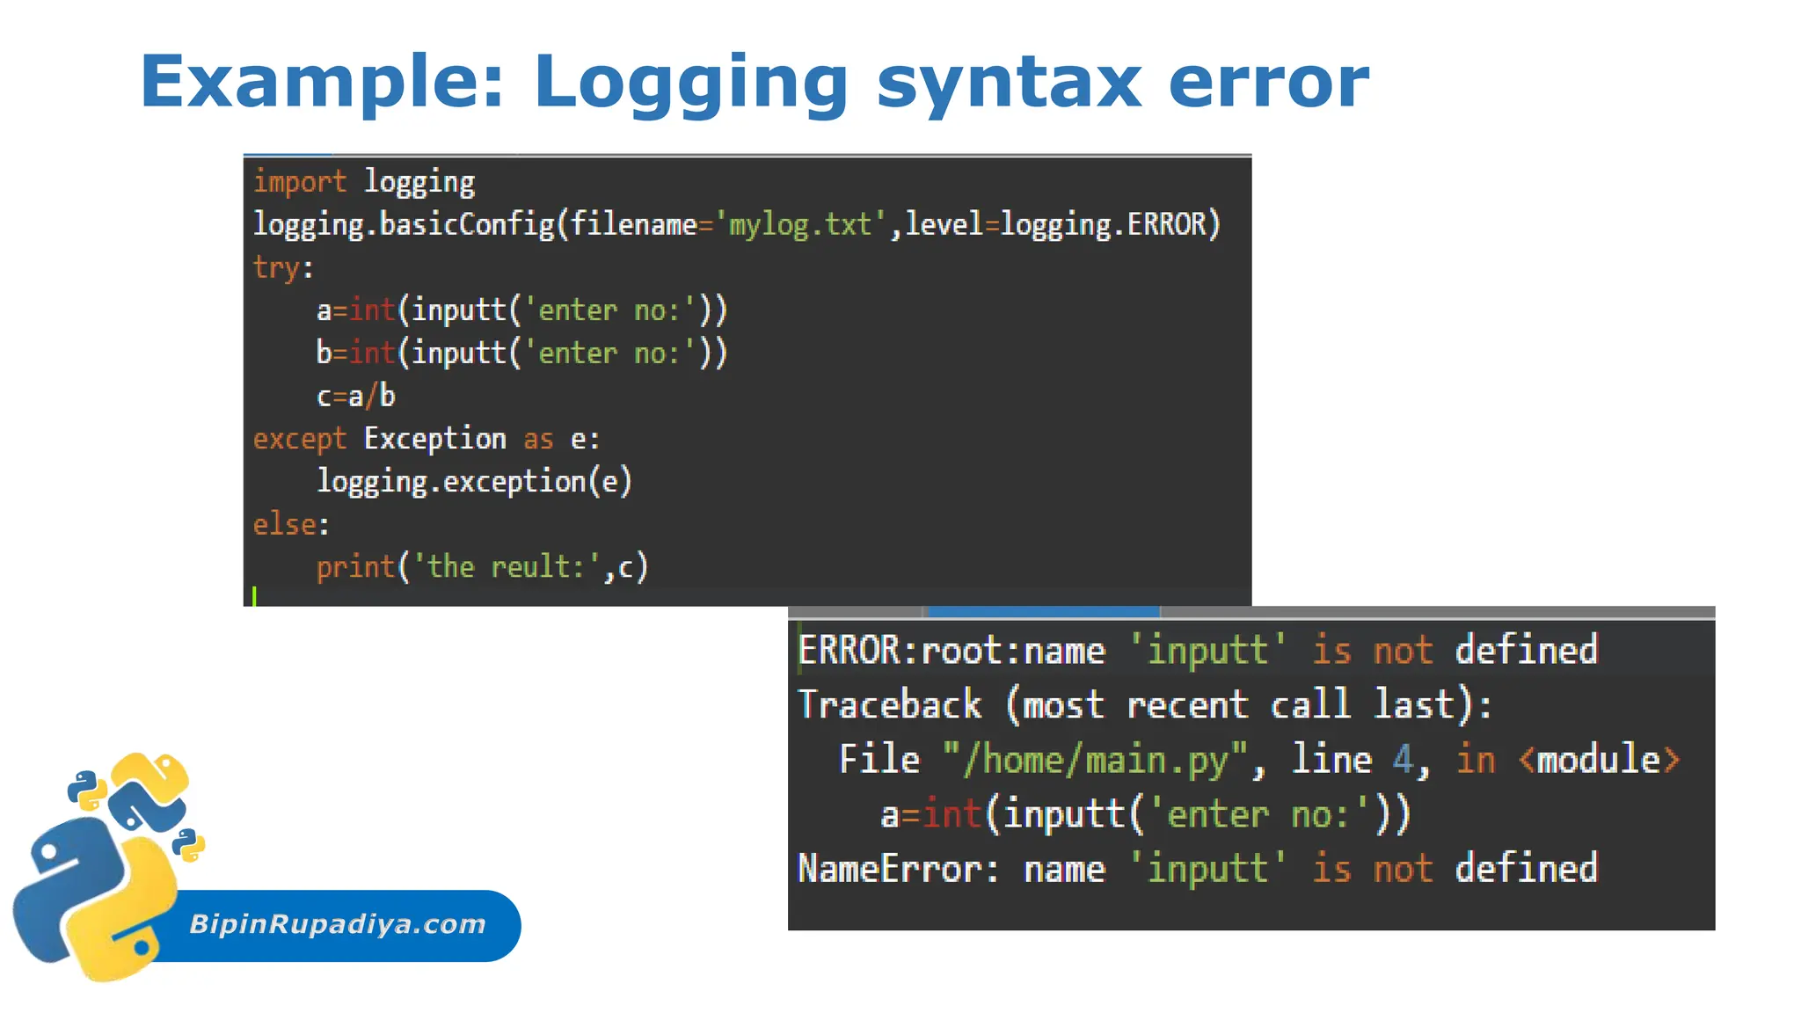
Task: Click the traceback line 'a=int(inputt('enter no:'))'
Action: (1145, 814)
